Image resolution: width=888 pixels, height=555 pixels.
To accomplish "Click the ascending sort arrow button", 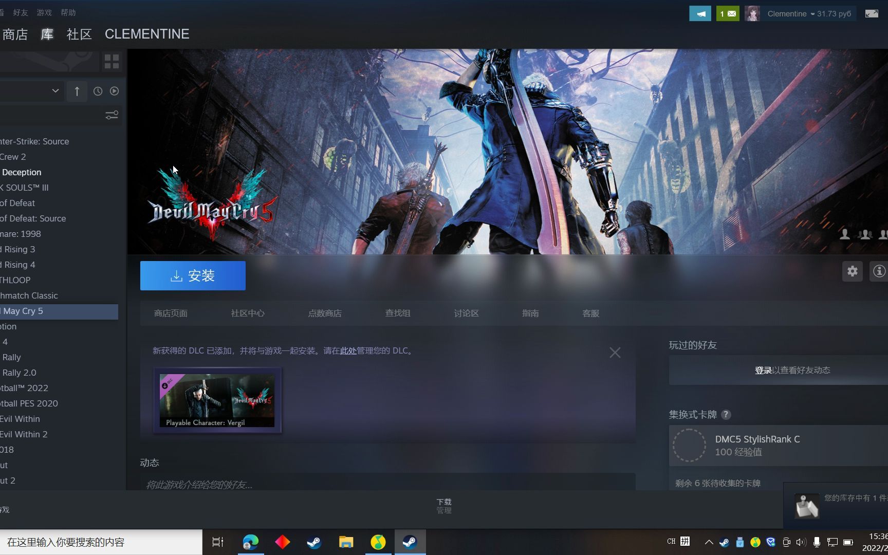I will (x=77, y=91).
